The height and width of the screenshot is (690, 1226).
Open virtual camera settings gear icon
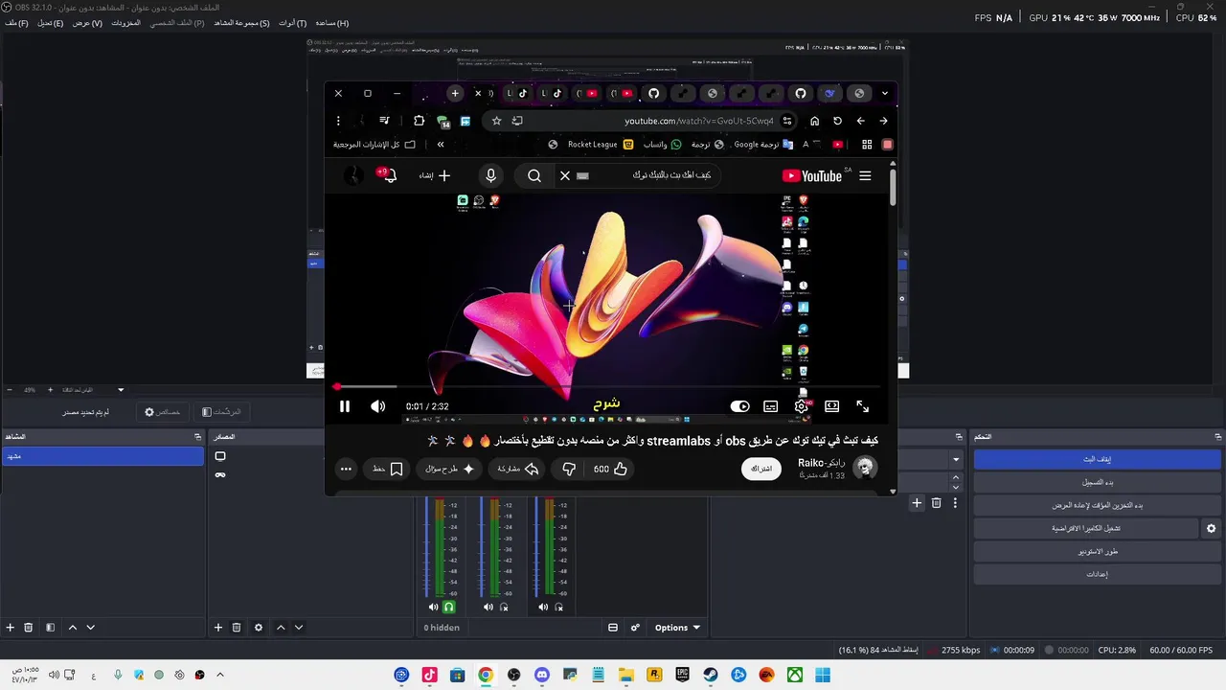[1211, 528]
